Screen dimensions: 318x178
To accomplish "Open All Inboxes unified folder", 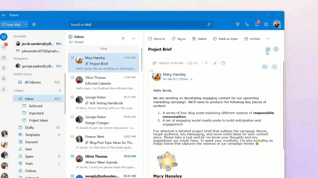I will (38, 82).
